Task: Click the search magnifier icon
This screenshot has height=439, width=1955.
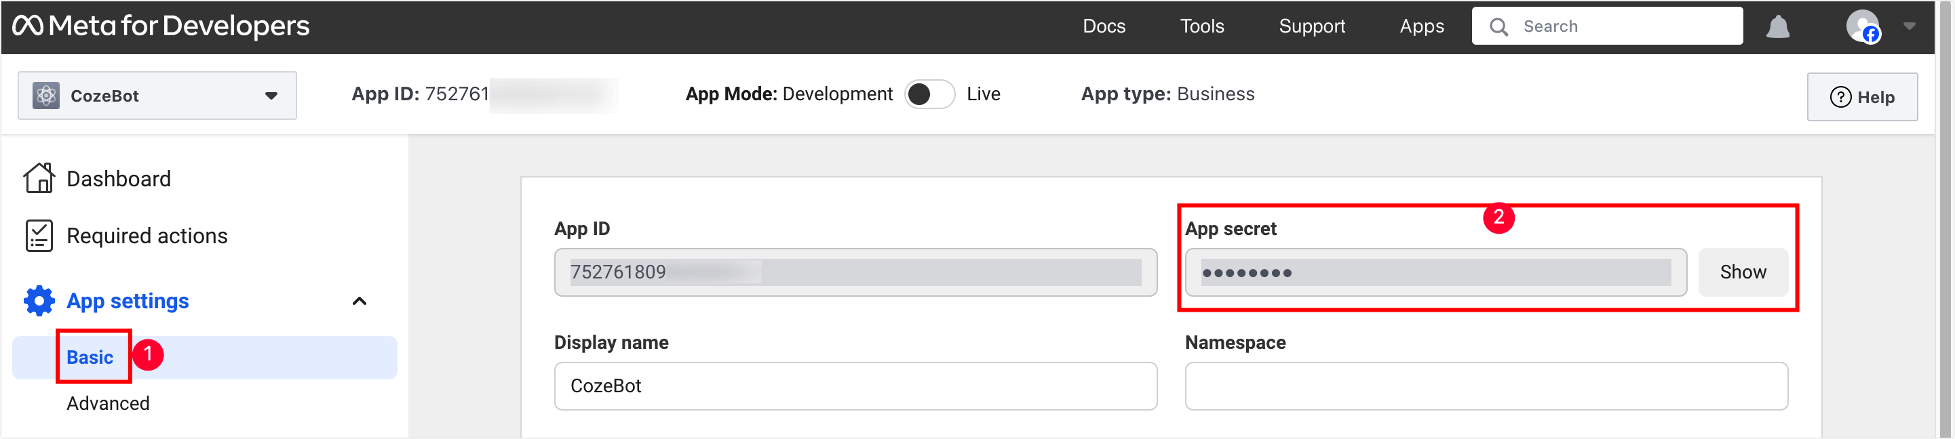Action: click(1498, 27)
